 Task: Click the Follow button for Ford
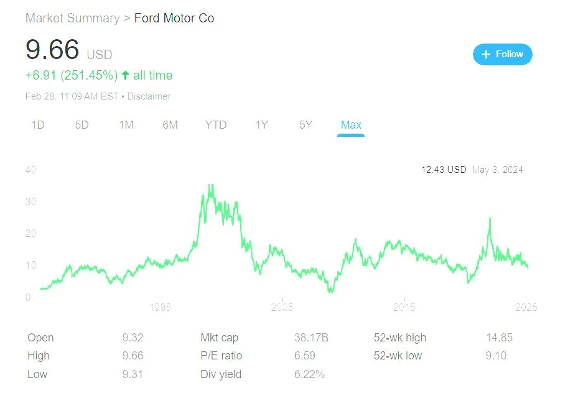(501, 54)
